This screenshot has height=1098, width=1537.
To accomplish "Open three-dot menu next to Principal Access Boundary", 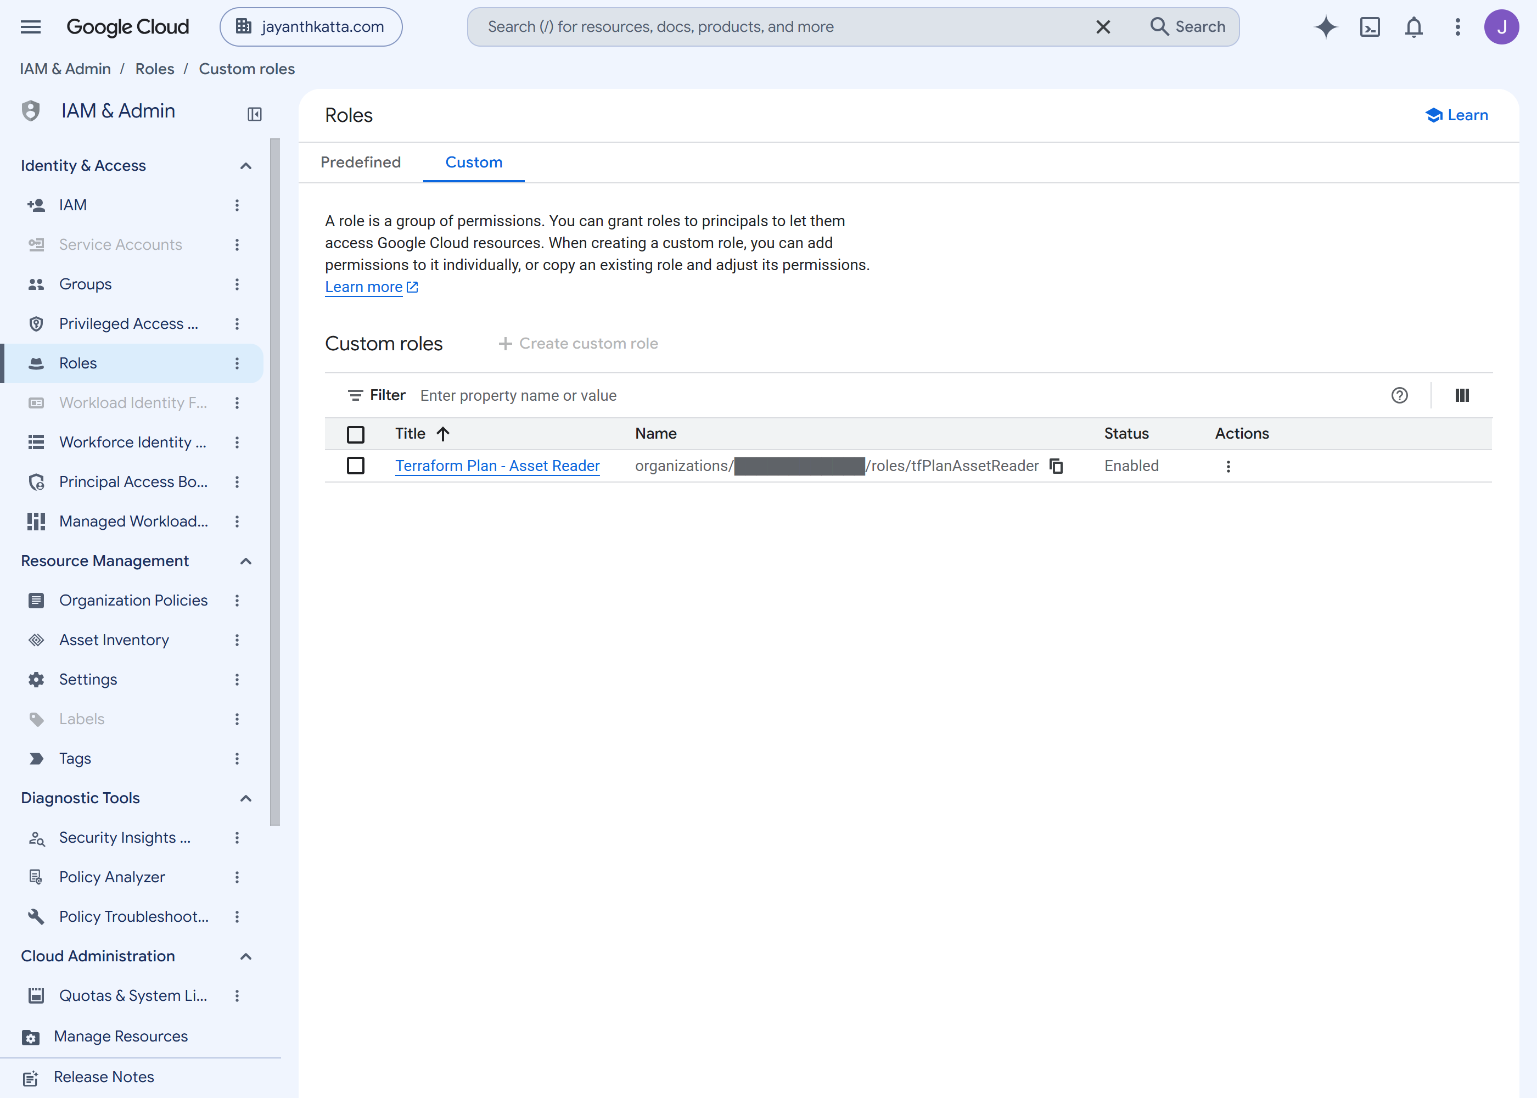I will point(237,482).
